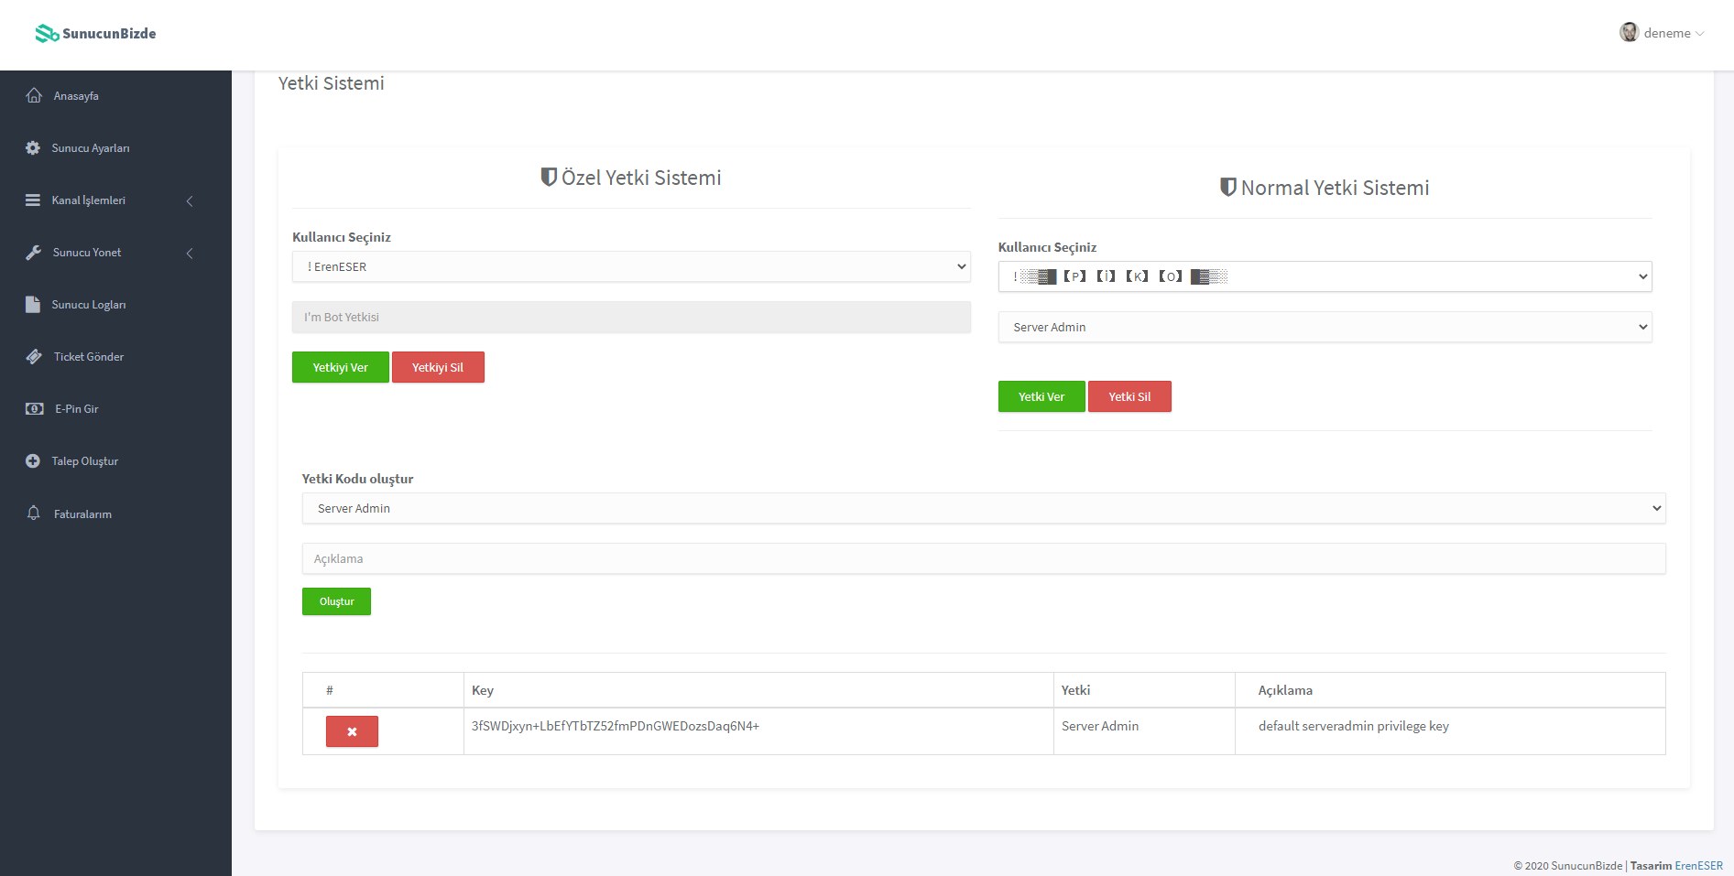Click the Sunucu Yonet wrench icon
The height and width of the screenshot is (876, 1734).
tap(34, 253)
